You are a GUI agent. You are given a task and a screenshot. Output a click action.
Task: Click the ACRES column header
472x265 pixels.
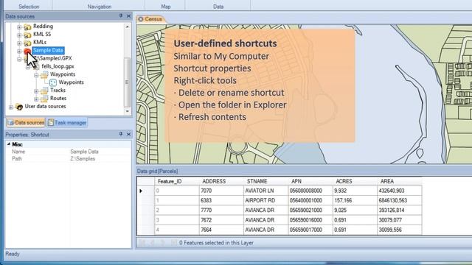(x=355, y=182)
